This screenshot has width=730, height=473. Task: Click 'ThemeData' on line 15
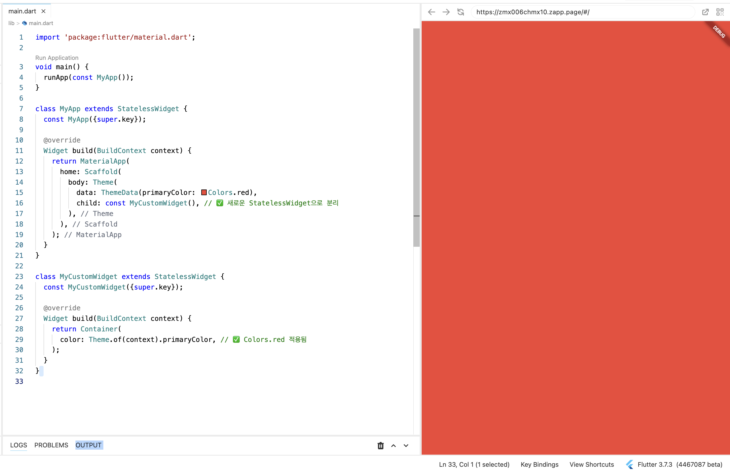coord(120,192)
